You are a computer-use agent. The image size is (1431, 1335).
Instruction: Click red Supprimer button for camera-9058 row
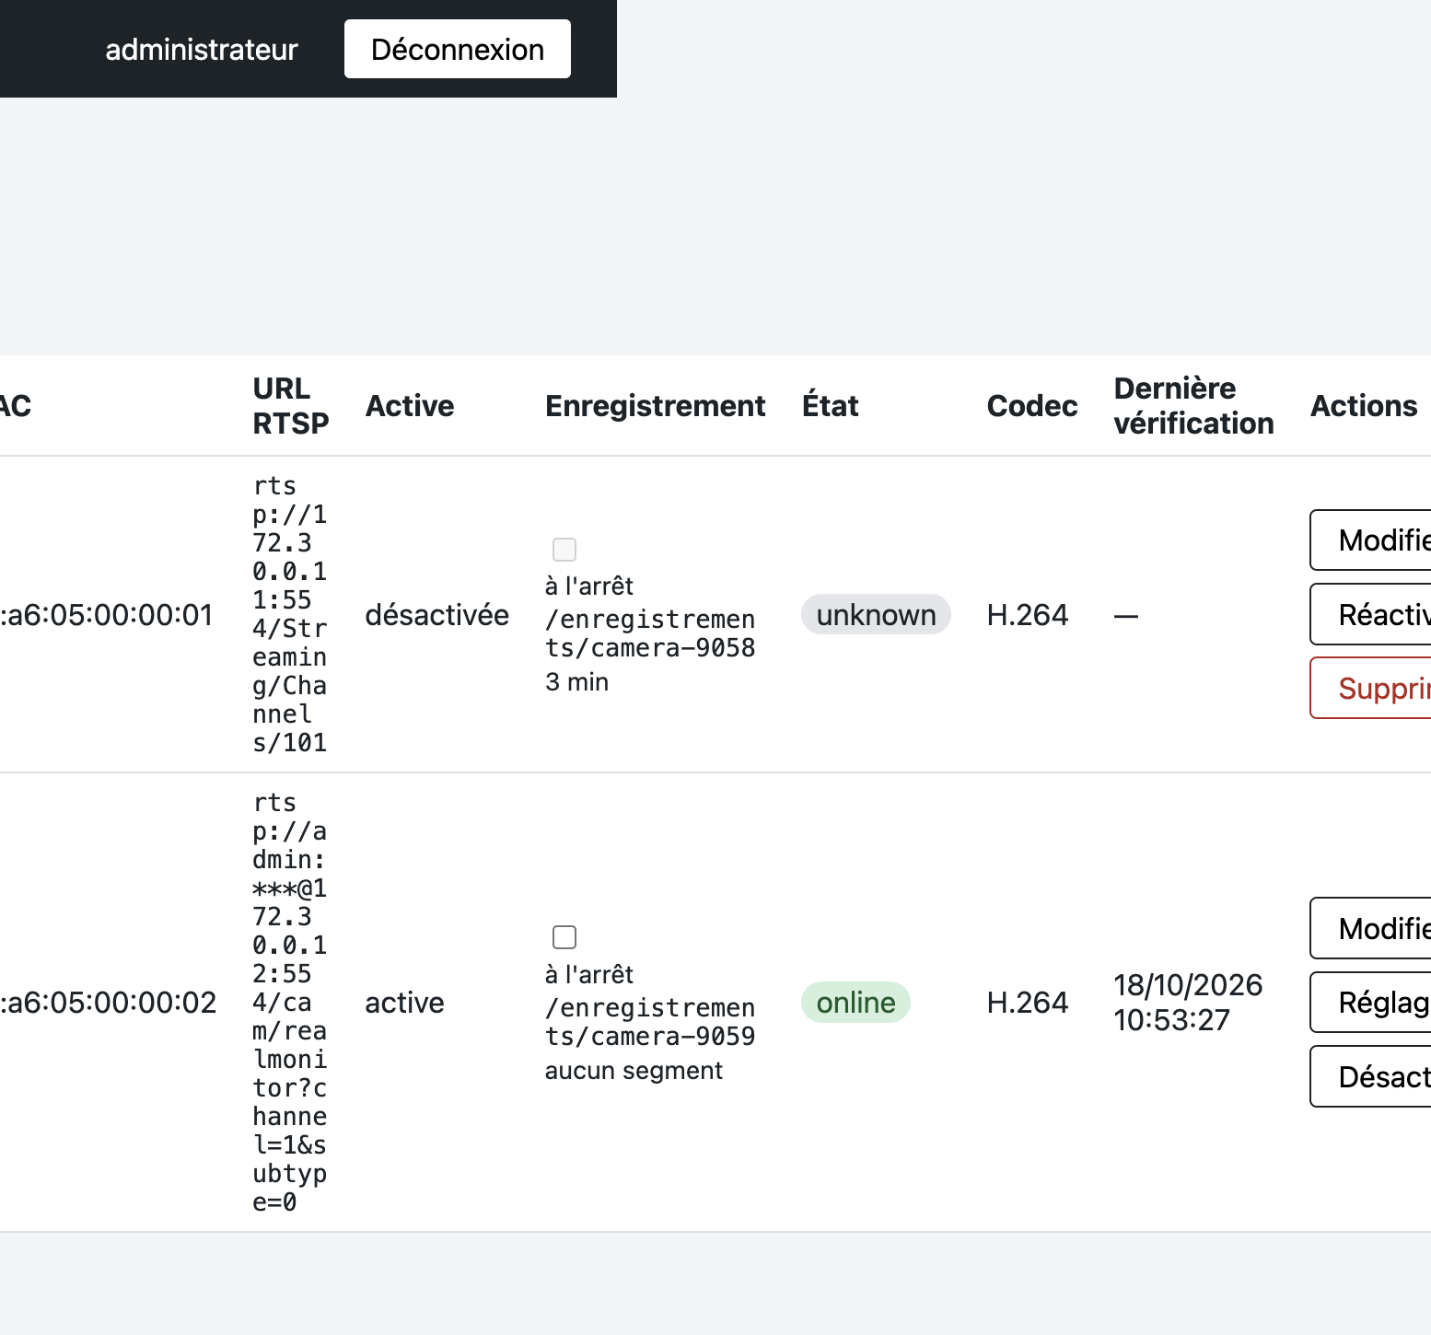click(x=1370, y=688)
